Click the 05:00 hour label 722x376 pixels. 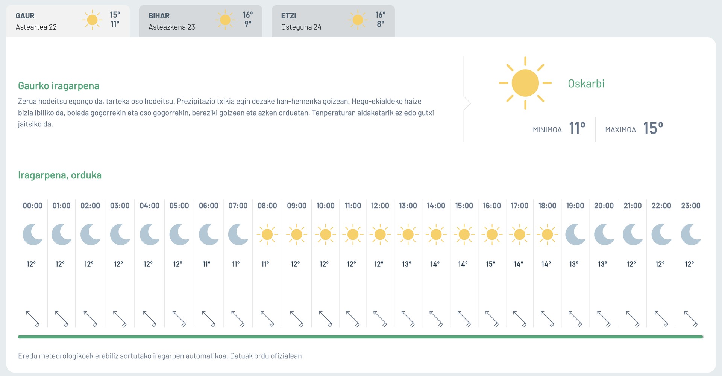[x=179, y=206]
